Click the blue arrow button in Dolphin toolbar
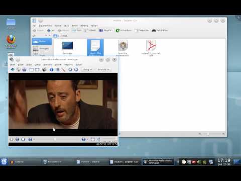241x181 pixels. point(51,31)
